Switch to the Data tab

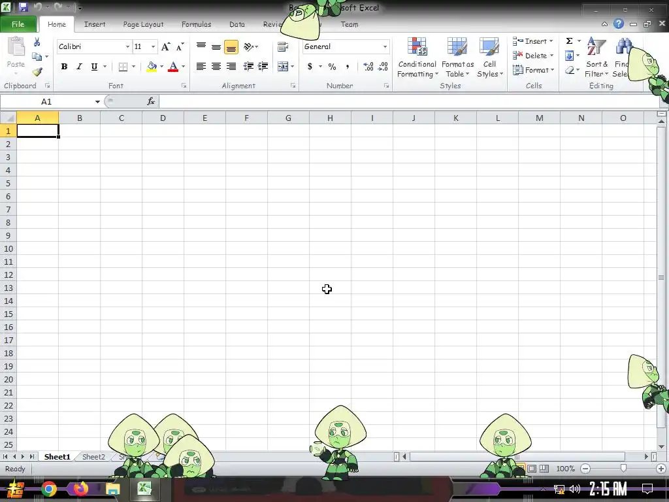coord(237,24)
